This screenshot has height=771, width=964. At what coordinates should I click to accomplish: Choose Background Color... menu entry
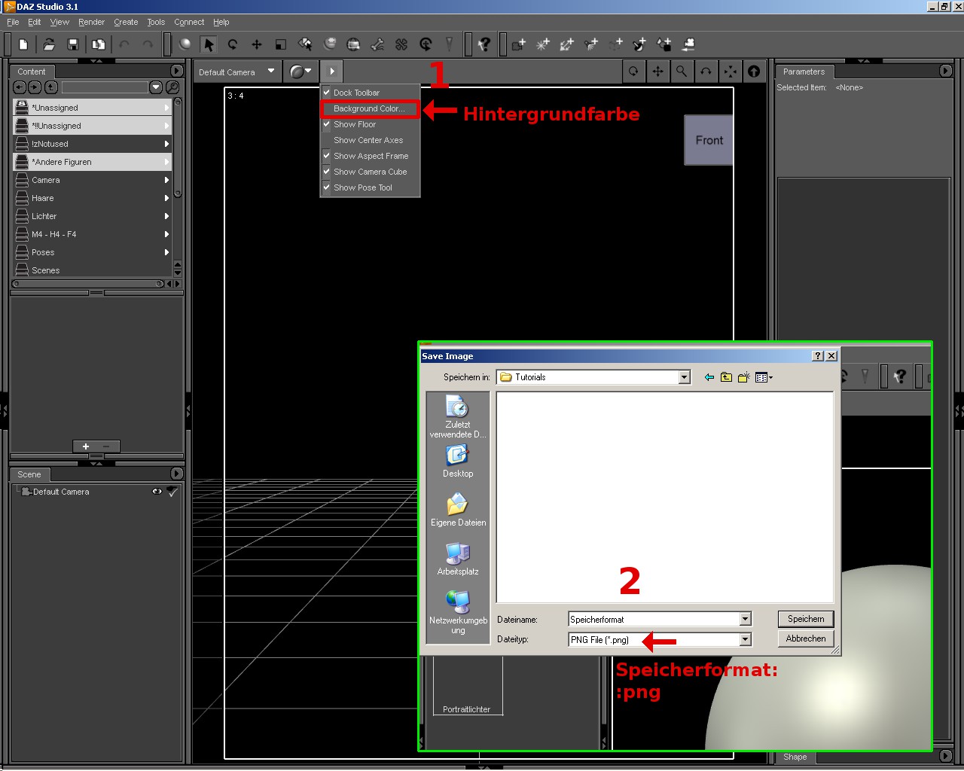point(370,108)
